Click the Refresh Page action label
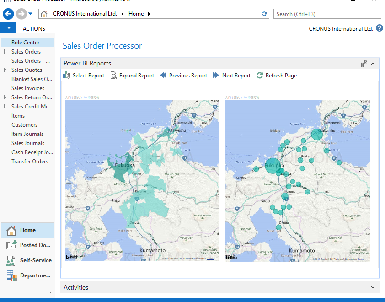The width and height of the screenshot is (385, 302). (x=281, y=75)
